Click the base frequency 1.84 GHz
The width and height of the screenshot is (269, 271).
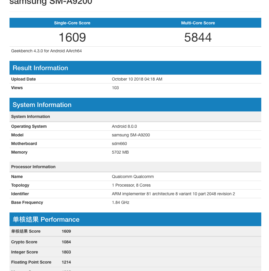click(x=121, y=202)
